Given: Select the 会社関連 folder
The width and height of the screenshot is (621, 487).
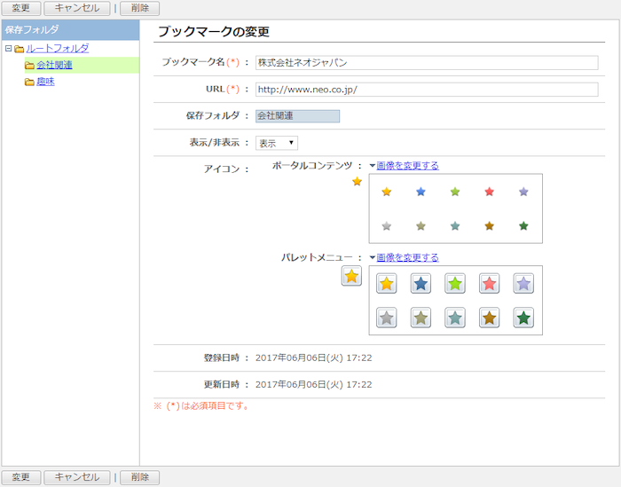Looking at the screenshot, I should point(54,66).
